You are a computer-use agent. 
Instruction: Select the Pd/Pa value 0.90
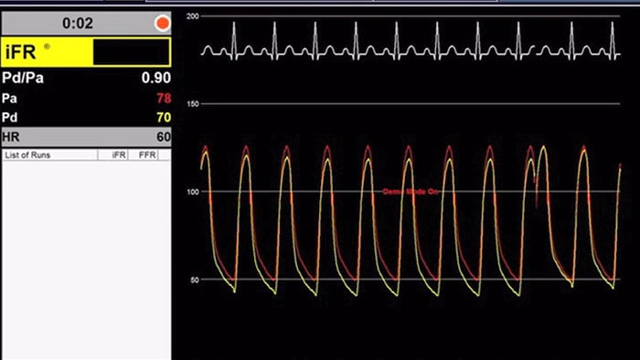[156, 78]
